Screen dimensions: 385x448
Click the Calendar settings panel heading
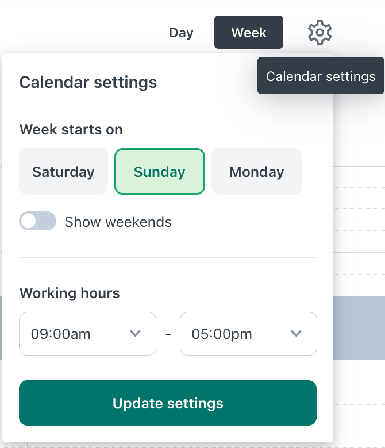click(x=88, y=82)
